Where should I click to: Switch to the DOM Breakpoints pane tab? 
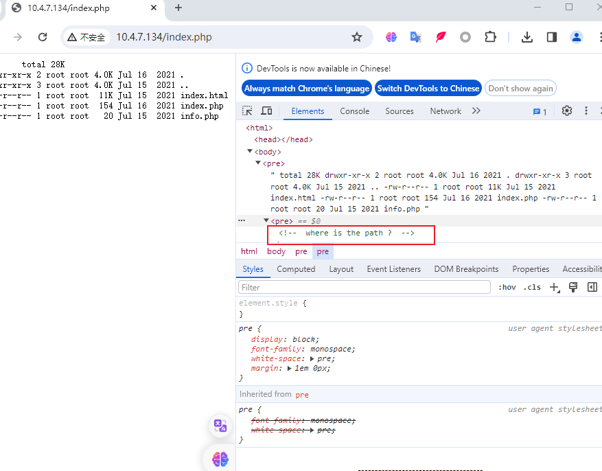[x=466, y=269]
